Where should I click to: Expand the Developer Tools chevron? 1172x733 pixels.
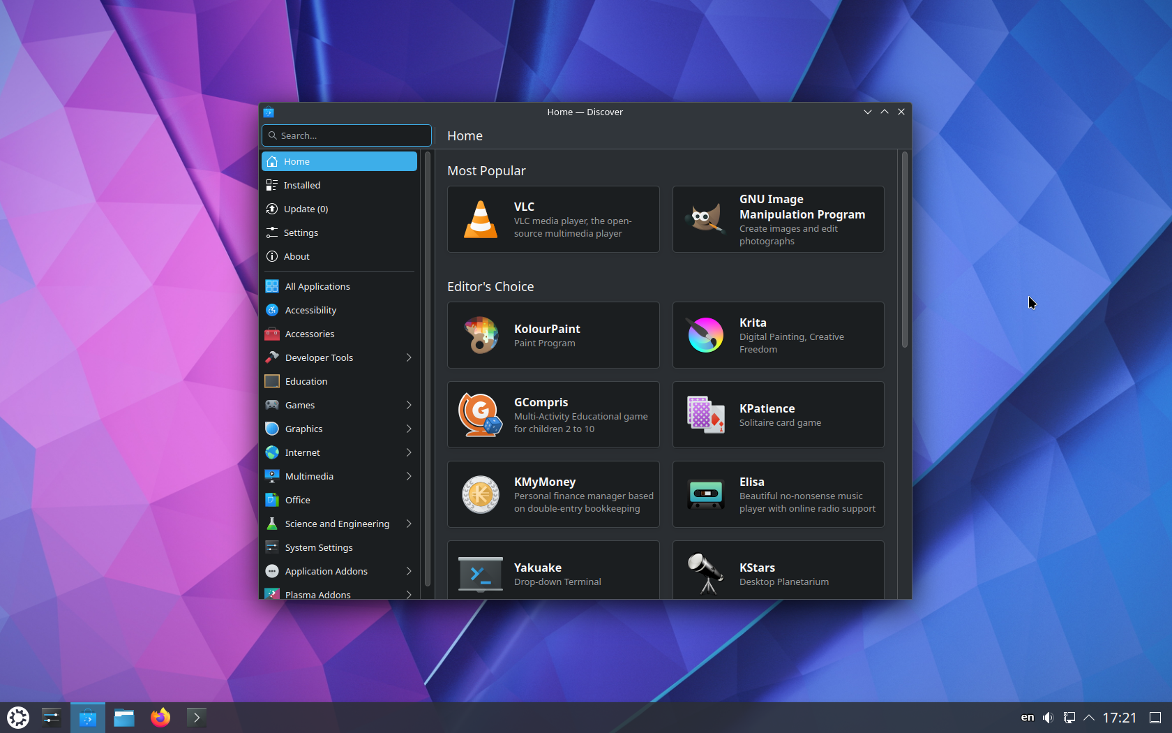click(x=409, y=357)
